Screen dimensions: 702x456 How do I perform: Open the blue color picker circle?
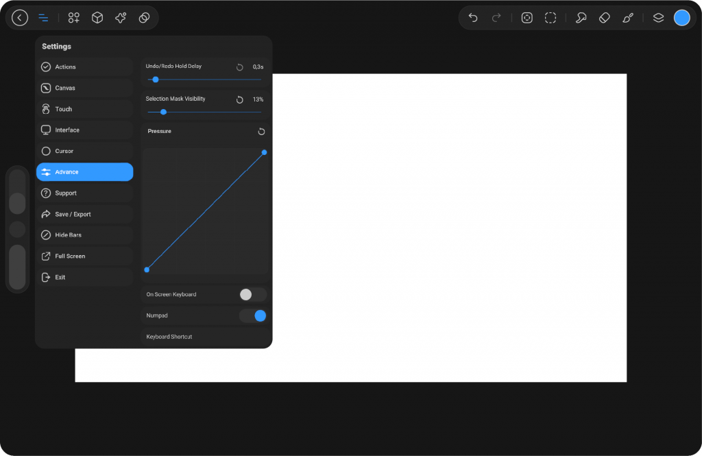pyautogui.click(x=681, y=18)
